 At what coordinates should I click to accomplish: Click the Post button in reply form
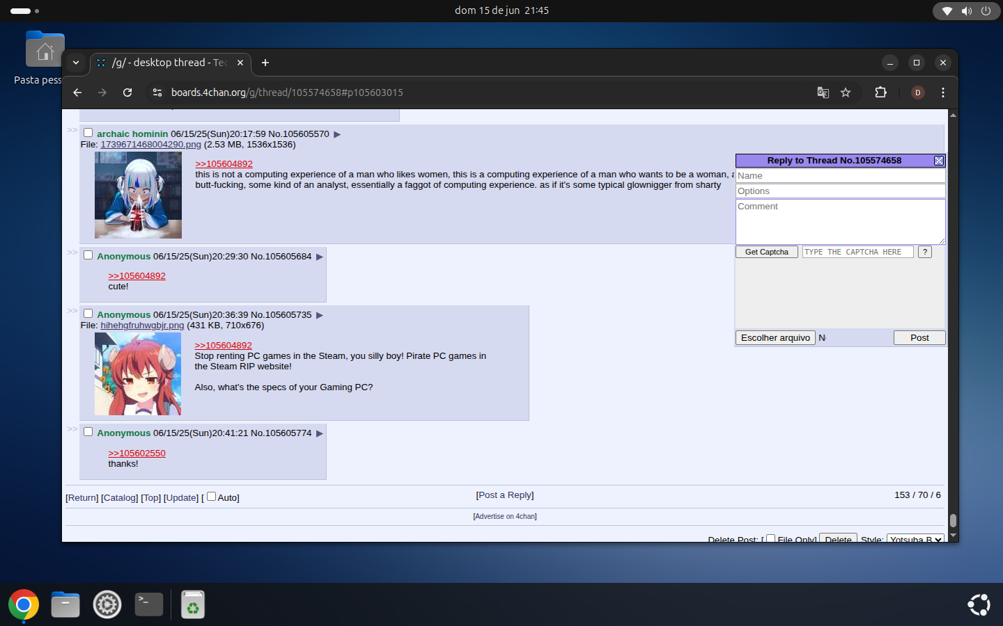919,338
